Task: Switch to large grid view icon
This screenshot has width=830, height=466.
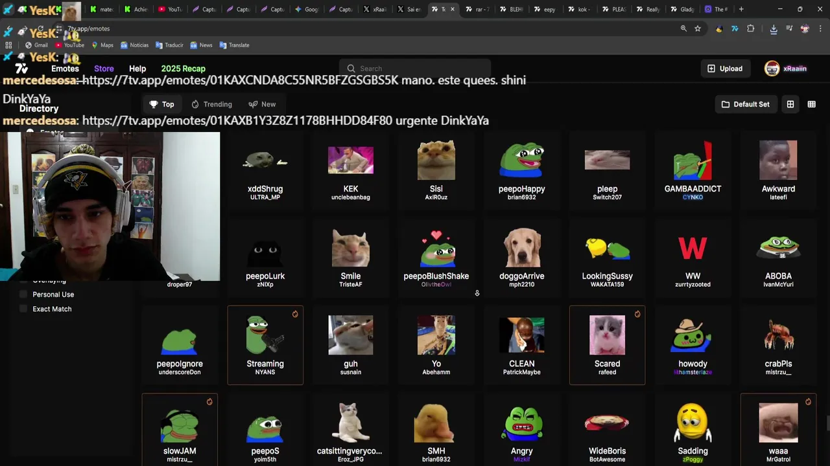Action: coord(790,104)
